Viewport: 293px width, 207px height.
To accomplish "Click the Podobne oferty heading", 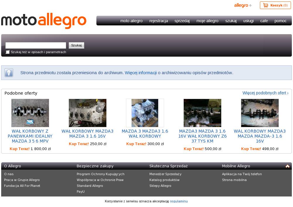I will tap(21, 93).
